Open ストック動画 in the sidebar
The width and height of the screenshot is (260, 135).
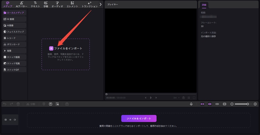(x=15, y=57)
